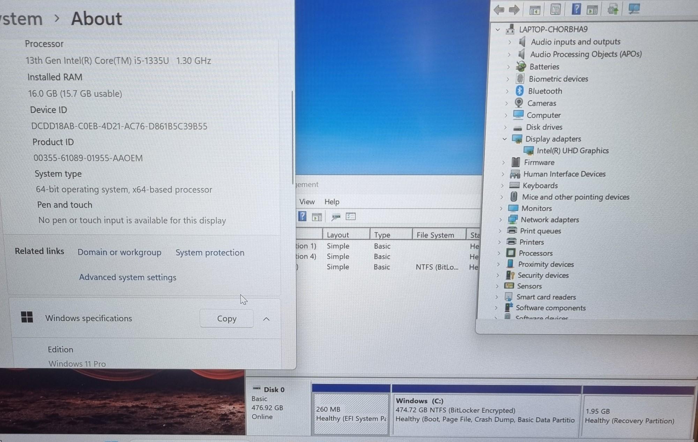698x442 pixels.
Task: Click the Back arrow in Device Manager toolbar
Action: pos(499,10)
